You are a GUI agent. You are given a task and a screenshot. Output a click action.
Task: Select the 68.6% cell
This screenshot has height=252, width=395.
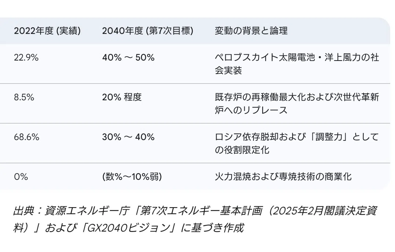26,137
